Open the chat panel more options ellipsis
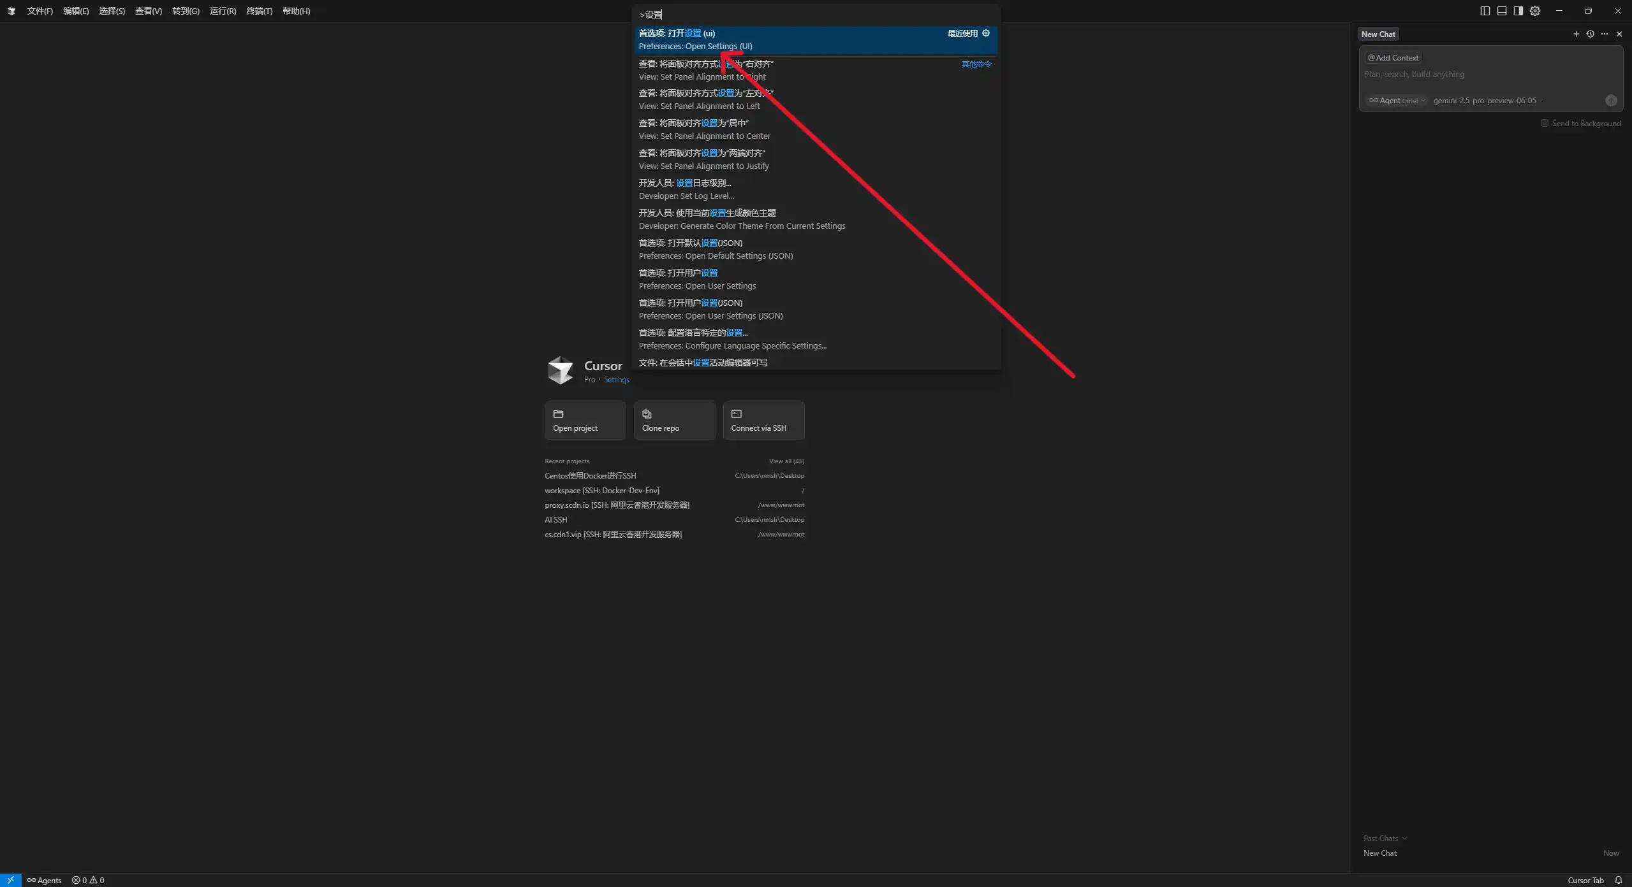Screen dimensions: 1632x887 [1605, 34]
